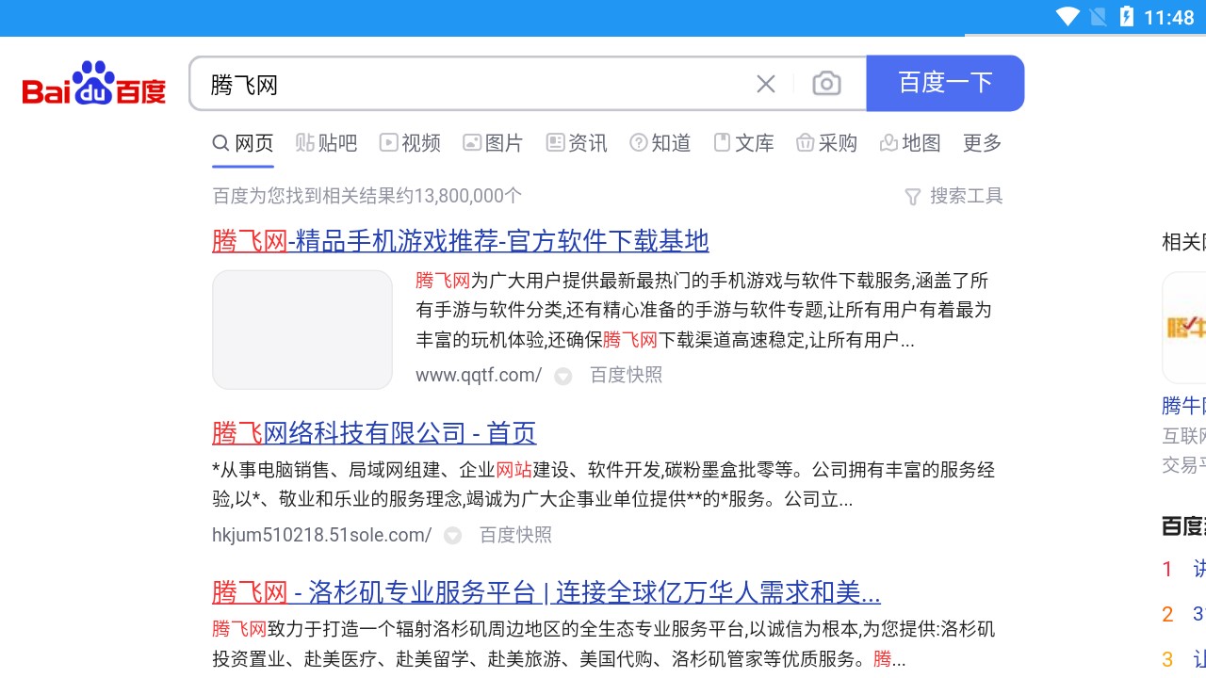This screenshot has width=1206, height=678.
Task: Open the 资讯 tab
Action: click(577, 143)
